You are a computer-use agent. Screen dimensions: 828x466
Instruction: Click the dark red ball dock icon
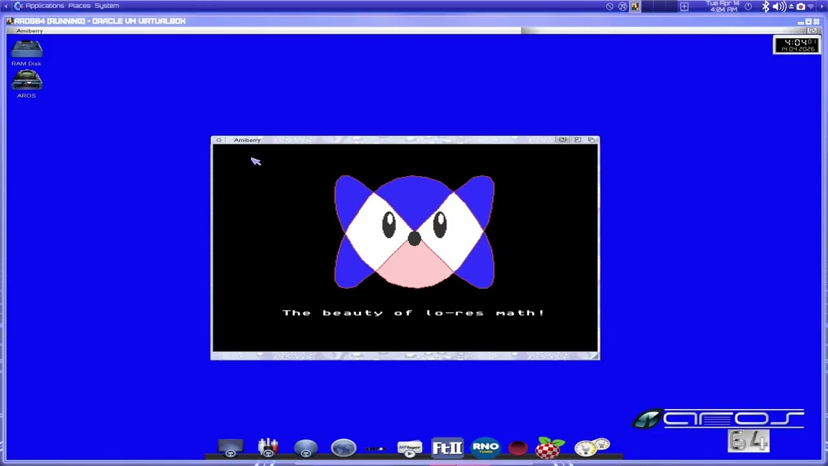tap(518, 448)
